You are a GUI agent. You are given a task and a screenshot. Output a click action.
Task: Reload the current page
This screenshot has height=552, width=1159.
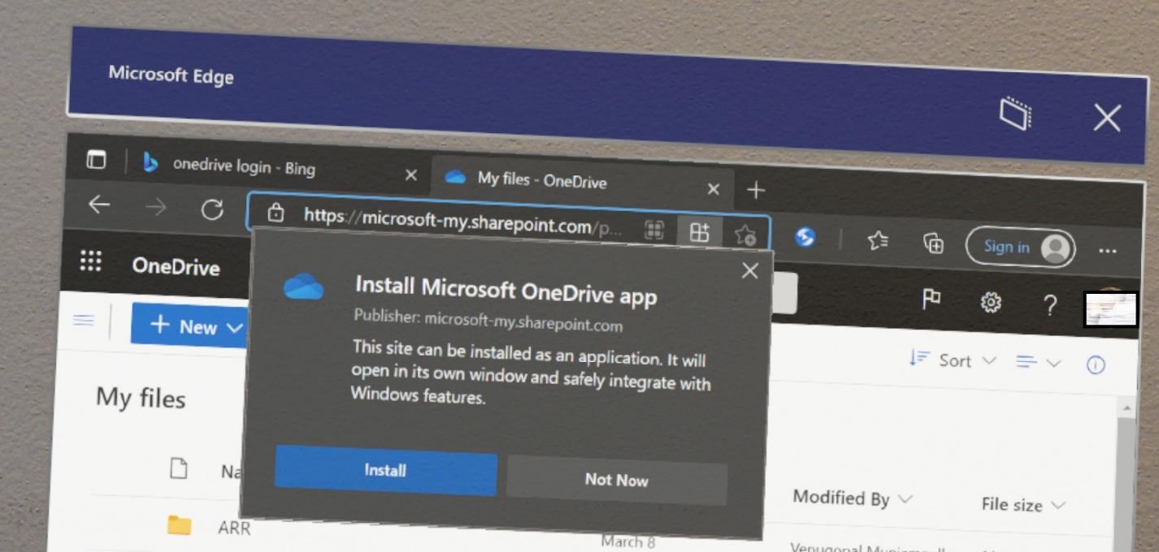pos(213,209)
